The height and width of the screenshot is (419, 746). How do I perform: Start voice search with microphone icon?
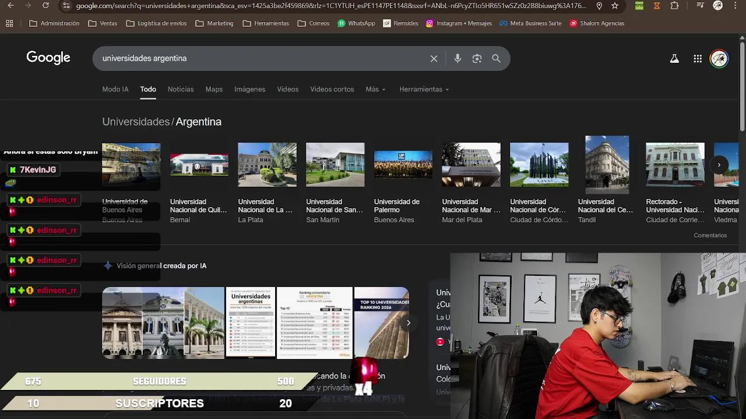458,58
